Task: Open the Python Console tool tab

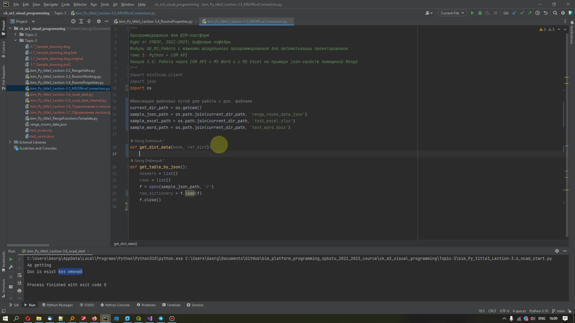Action: (x=115, y=305)
